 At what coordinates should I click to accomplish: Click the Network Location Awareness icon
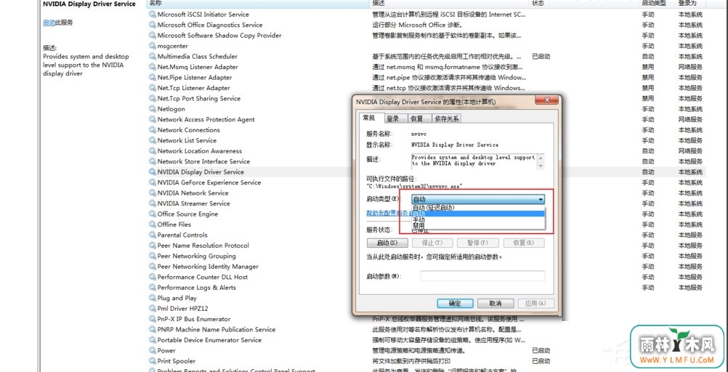click(x=153, y=151)
